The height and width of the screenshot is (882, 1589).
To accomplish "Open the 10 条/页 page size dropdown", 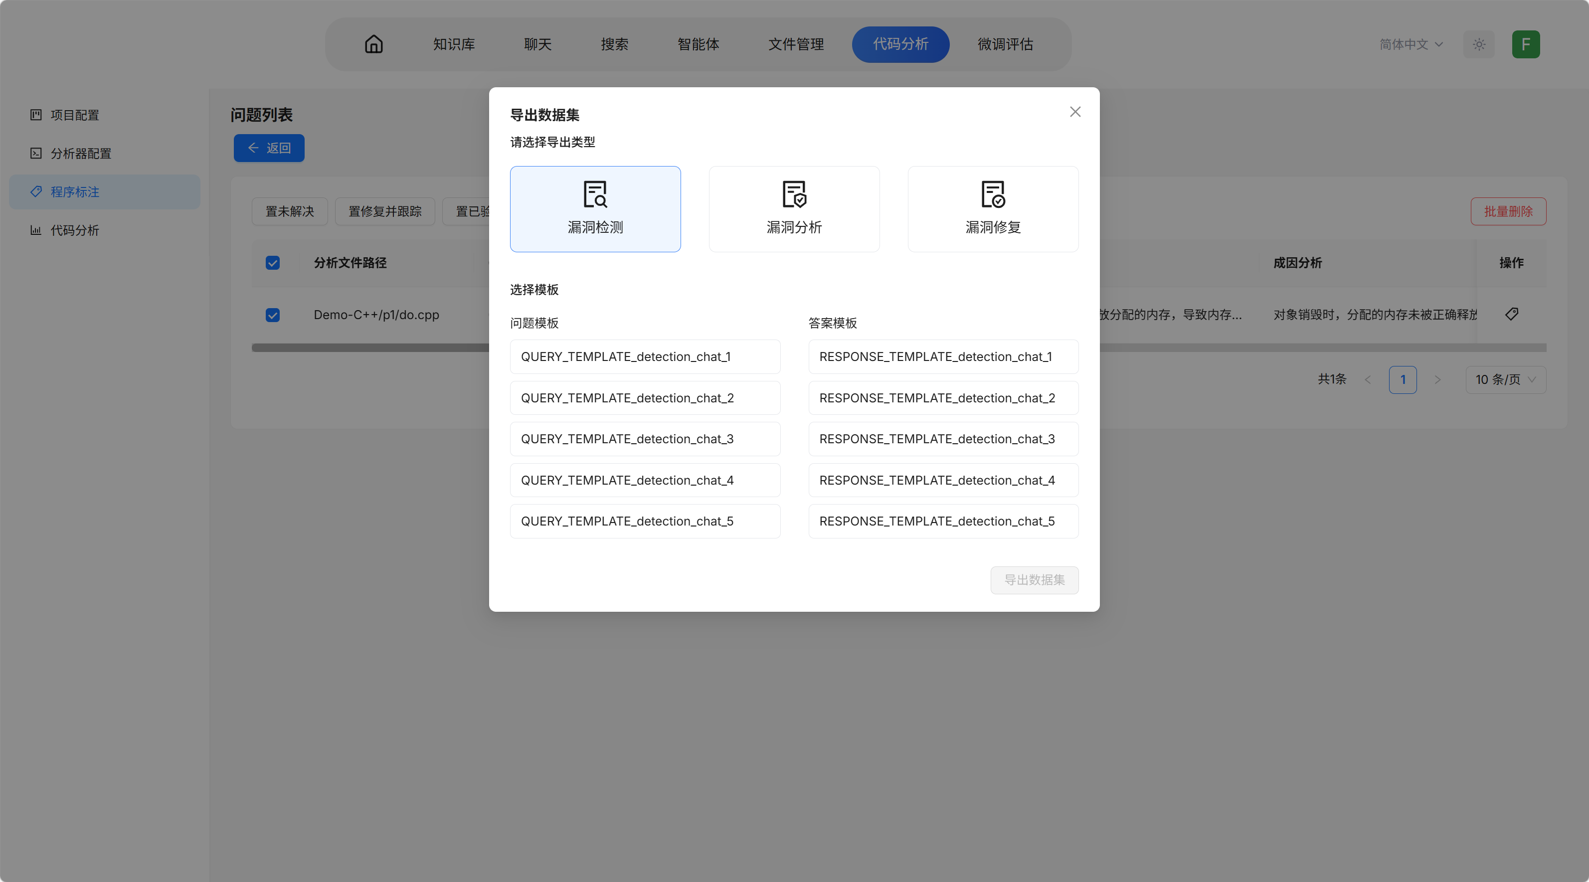I will [x=1505, y=379].
